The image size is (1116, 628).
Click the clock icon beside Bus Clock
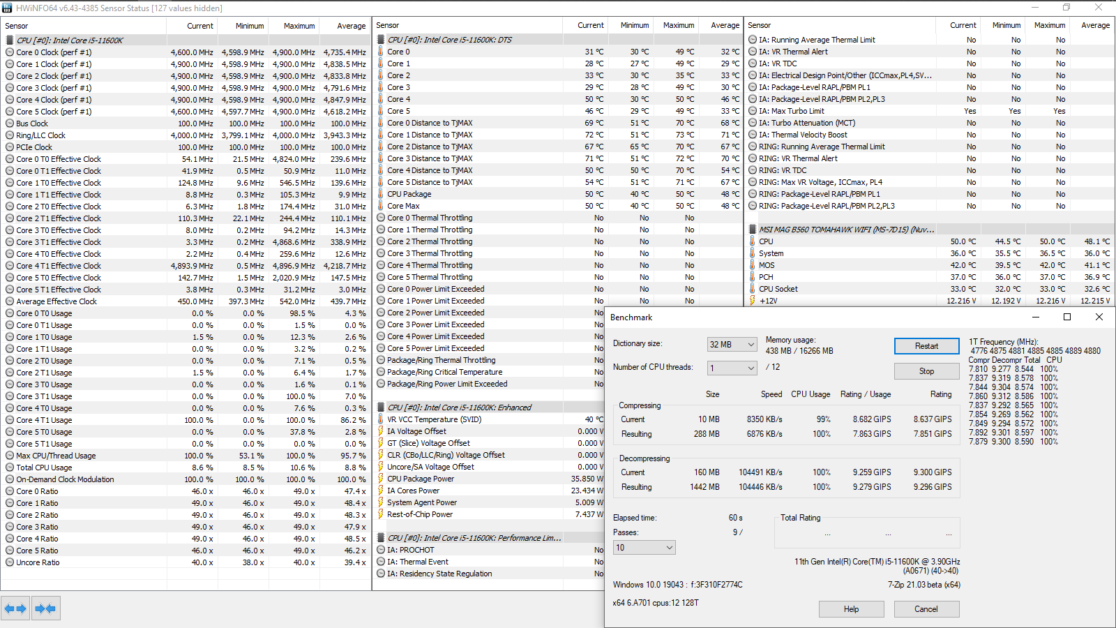pos(10,124)
